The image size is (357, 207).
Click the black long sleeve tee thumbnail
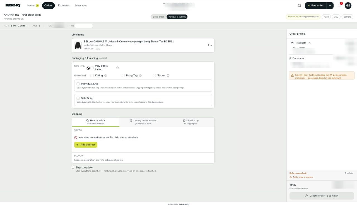click(78, 45)
